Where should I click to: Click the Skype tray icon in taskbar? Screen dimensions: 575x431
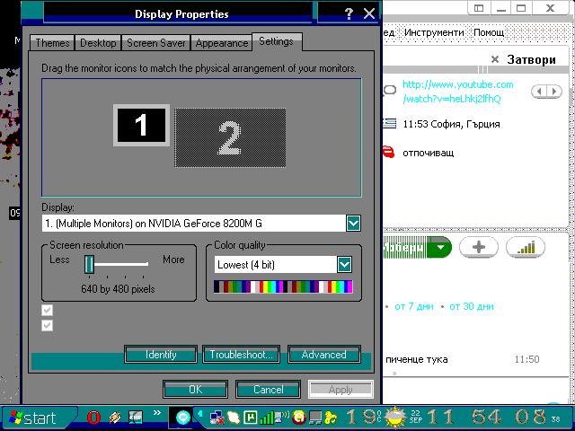tap(183, 418)
